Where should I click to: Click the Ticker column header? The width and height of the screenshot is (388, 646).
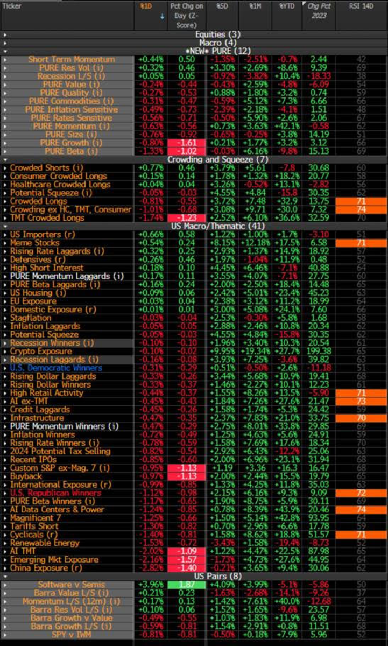(x=12, y=6)
